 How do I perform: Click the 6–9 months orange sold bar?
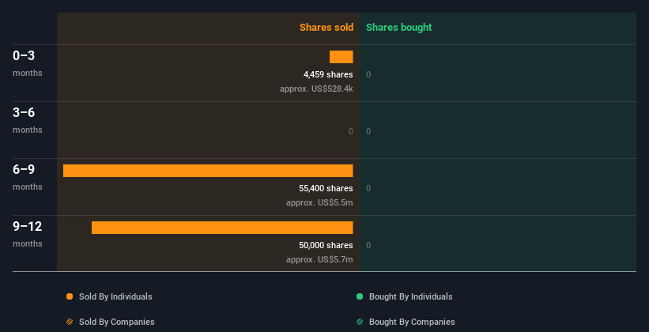[x=208, y=171]
